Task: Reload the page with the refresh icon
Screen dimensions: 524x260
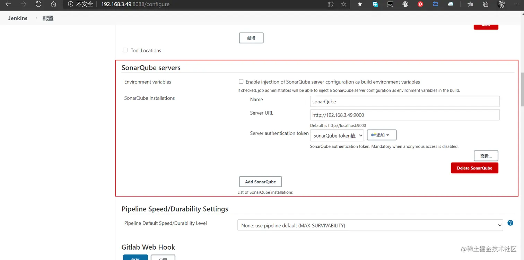Action: pos(38,4)
